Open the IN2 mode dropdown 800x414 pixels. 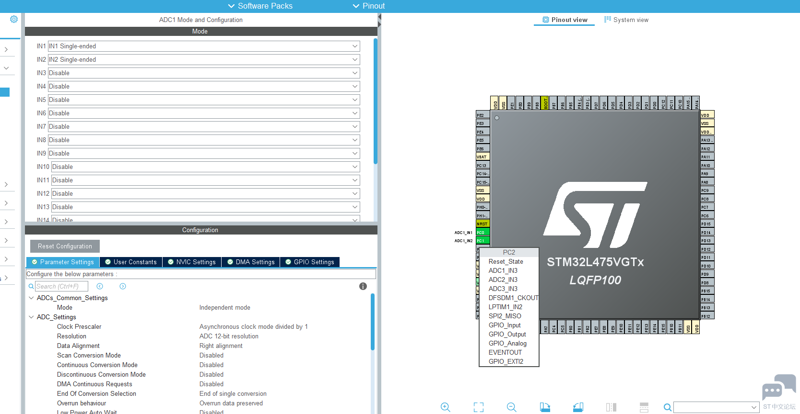204,60
